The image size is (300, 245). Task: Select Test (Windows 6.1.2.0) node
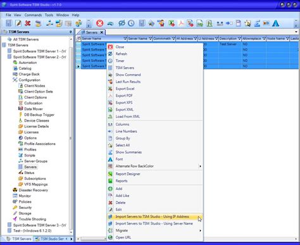32,230
